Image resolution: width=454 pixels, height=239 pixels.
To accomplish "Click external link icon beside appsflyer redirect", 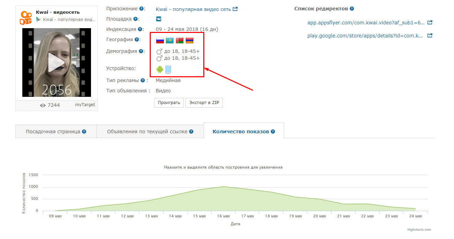I will coord(430,23).
